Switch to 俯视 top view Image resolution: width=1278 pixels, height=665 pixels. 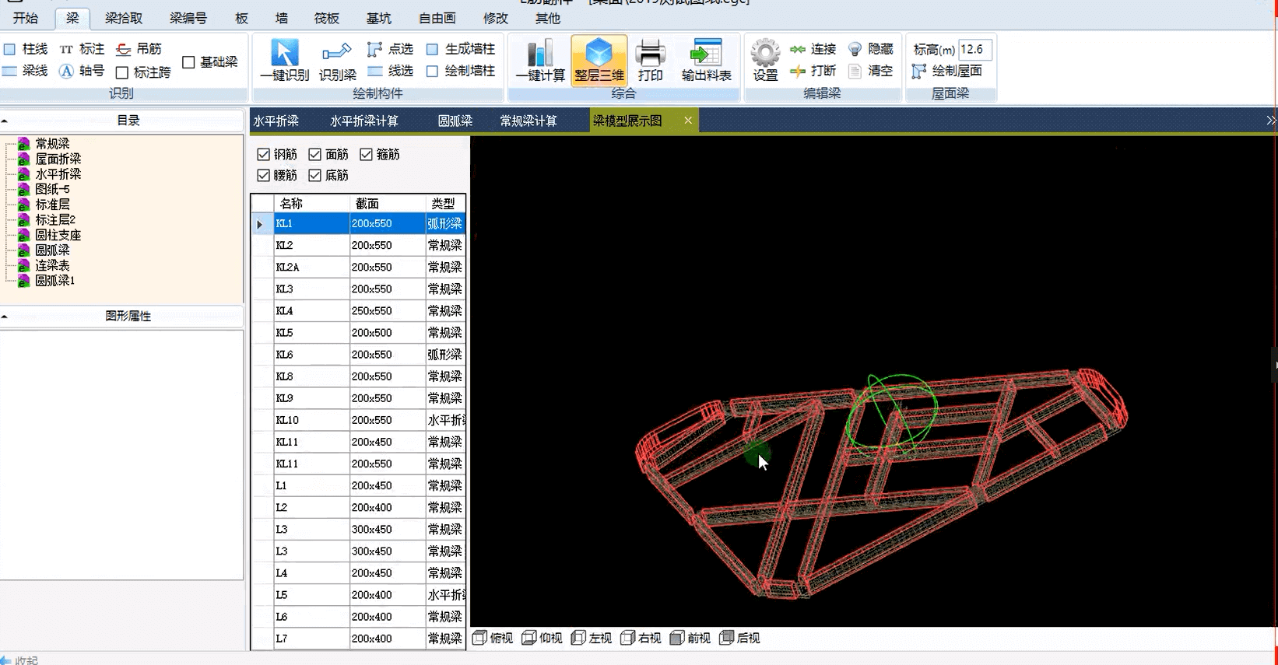[493, 638]
